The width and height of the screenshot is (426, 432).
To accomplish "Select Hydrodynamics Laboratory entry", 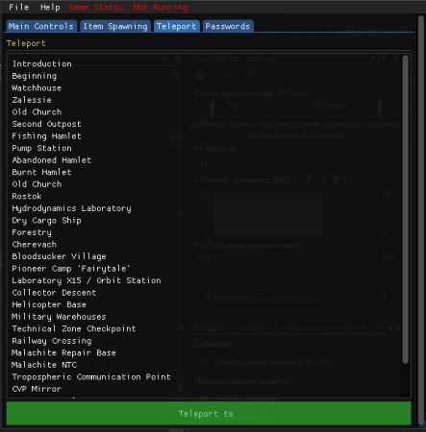I will coord(71,208).
